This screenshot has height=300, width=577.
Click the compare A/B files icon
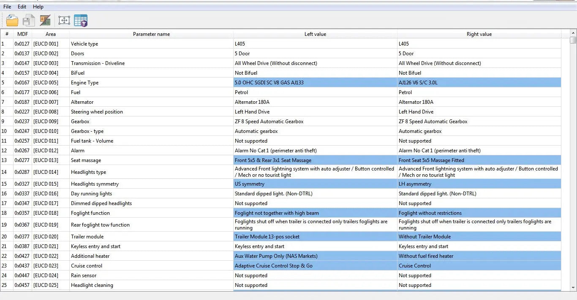pos(45,20)
